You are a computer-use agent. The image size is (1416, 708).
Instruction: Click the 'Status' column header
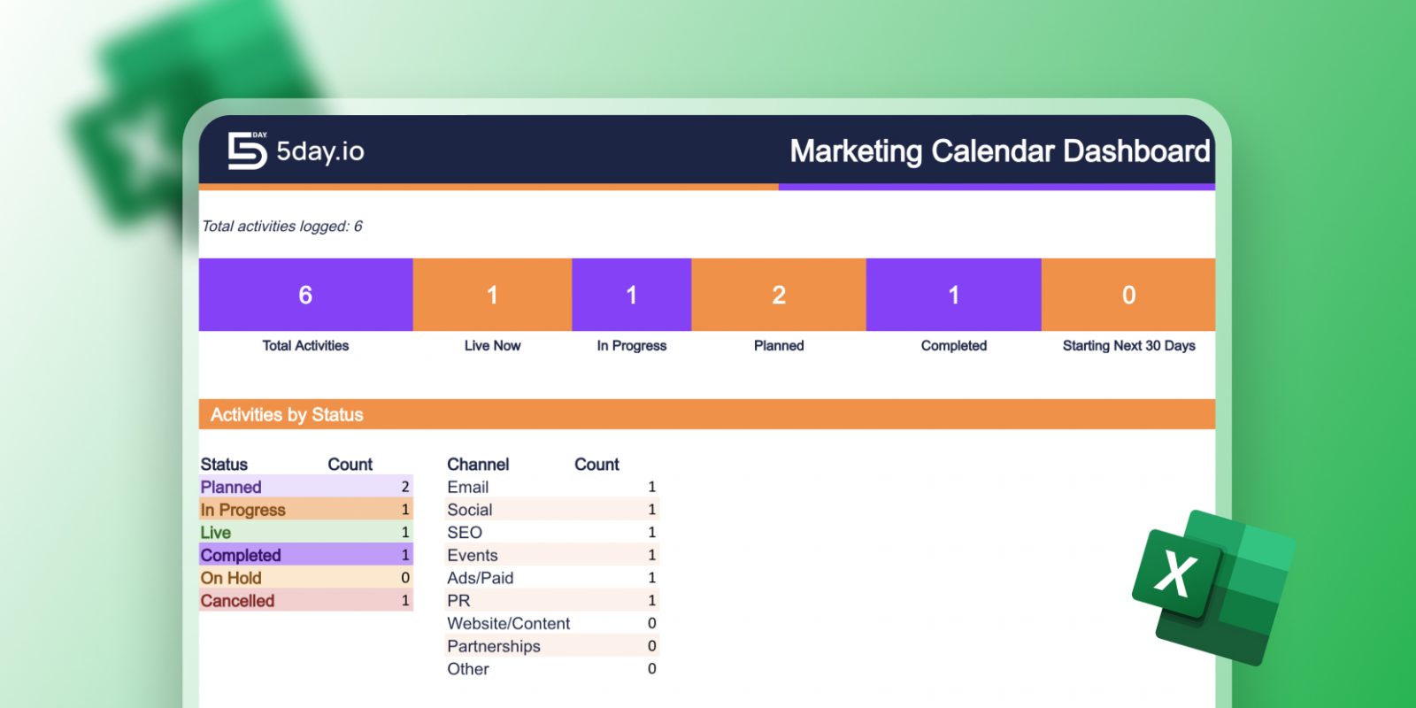click(224, 465)
